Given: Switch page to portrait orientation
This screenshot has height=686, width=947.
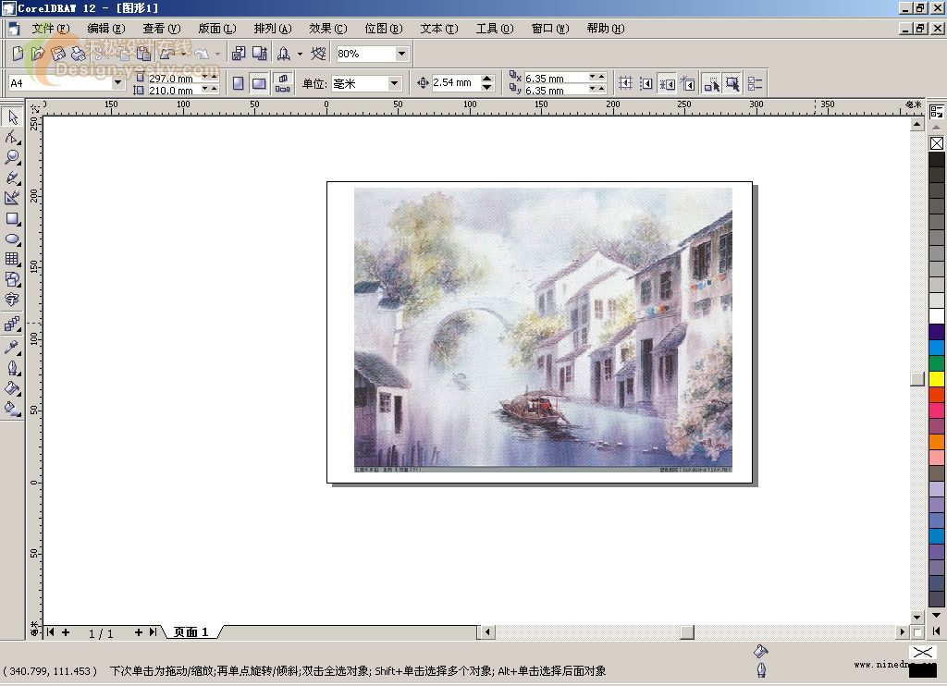Looking at the screenshot, I should (238, 83).
